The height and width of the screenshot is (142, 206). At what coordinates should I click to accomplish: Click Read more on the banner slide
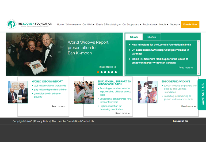point(108,67)
